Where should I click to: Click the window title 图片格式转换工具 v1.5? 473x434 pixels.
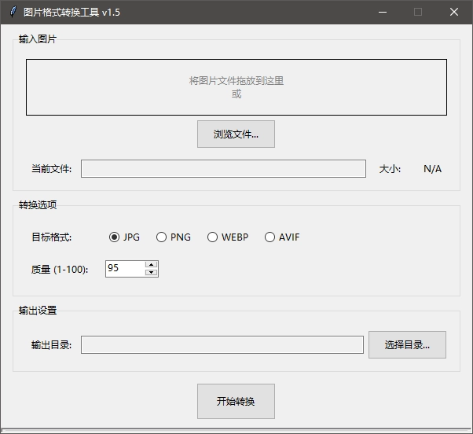coord(72,12)
